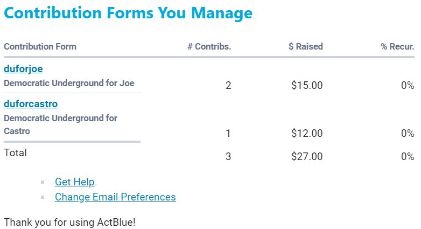Image resolution: width=421 pixels, height=229 pixels.
Task: Click the 0% recurring value for duforjoe
Action: coord(408,85)
